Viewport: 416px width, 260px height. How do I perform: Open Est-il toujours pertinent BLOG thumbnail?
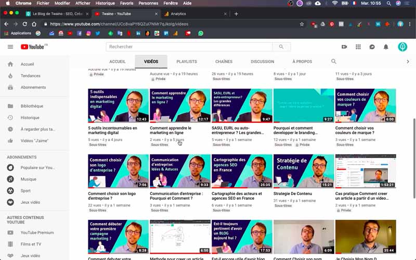coord(242,237)
